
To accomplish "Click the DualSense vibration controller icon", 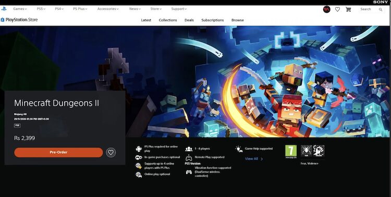I will (189, 172).
